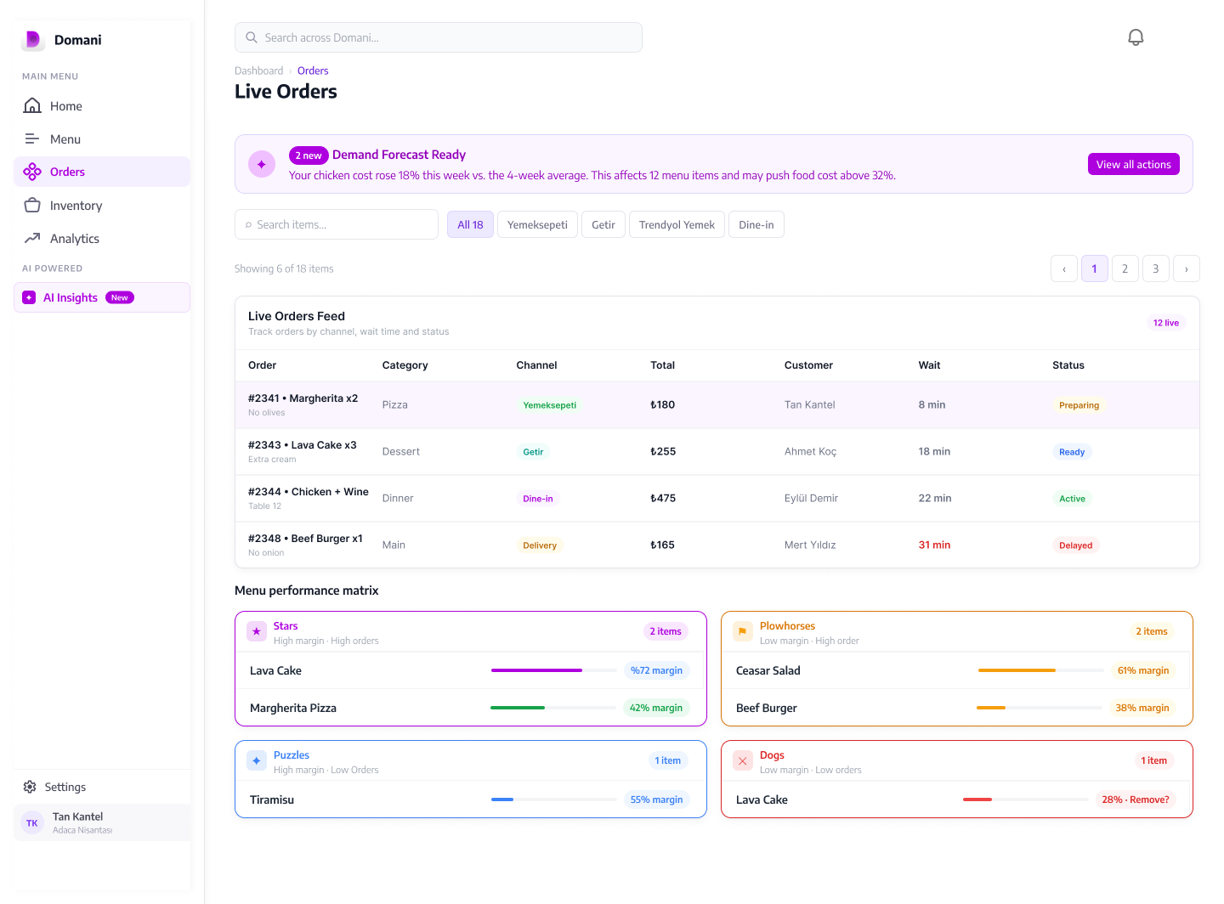Click the Delivery channel tag
The width and height of the screenshot is (1224, 904).
(x=540, y=545)
